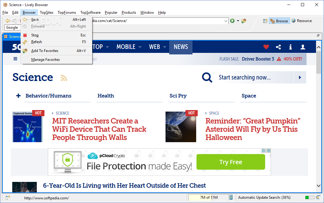Open the hamburger menu icon
Viewport: 324px width, 203px height.
coord(15,59)
